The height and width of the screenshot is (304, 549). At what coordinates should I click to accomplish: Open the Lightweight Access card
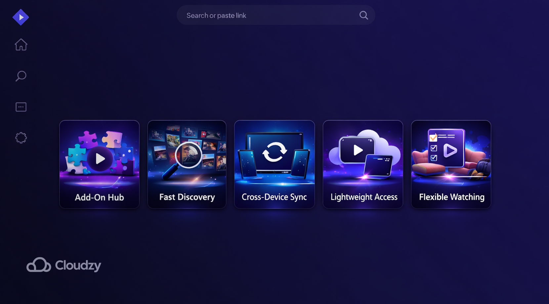click(x=363, y=164)
